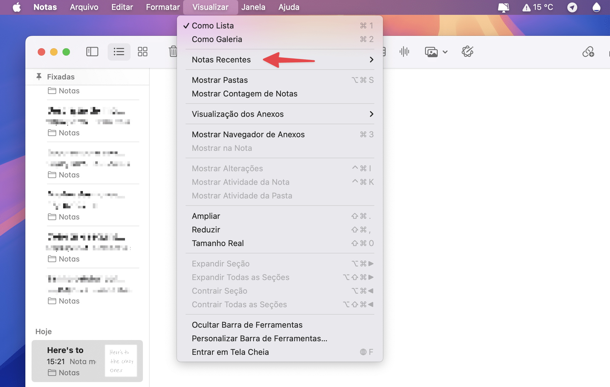Image resolution: width=610 pixels, height=387 pixels.
Task: Select Como Galeria view option
Action: (x=280, y=39)
